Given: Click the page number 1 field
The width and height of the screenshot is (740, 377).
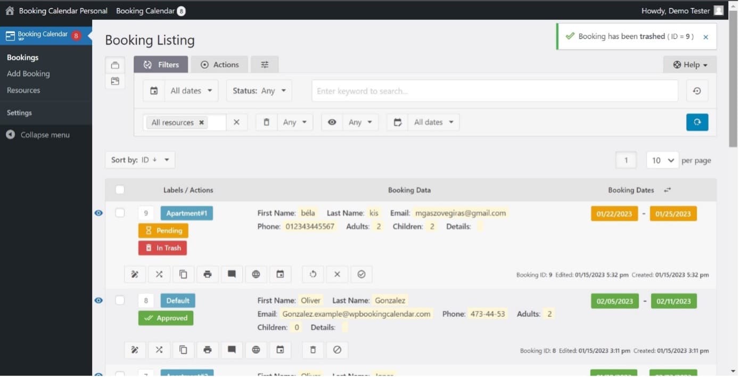Looking at the screenshot, I should pos(626,160).
